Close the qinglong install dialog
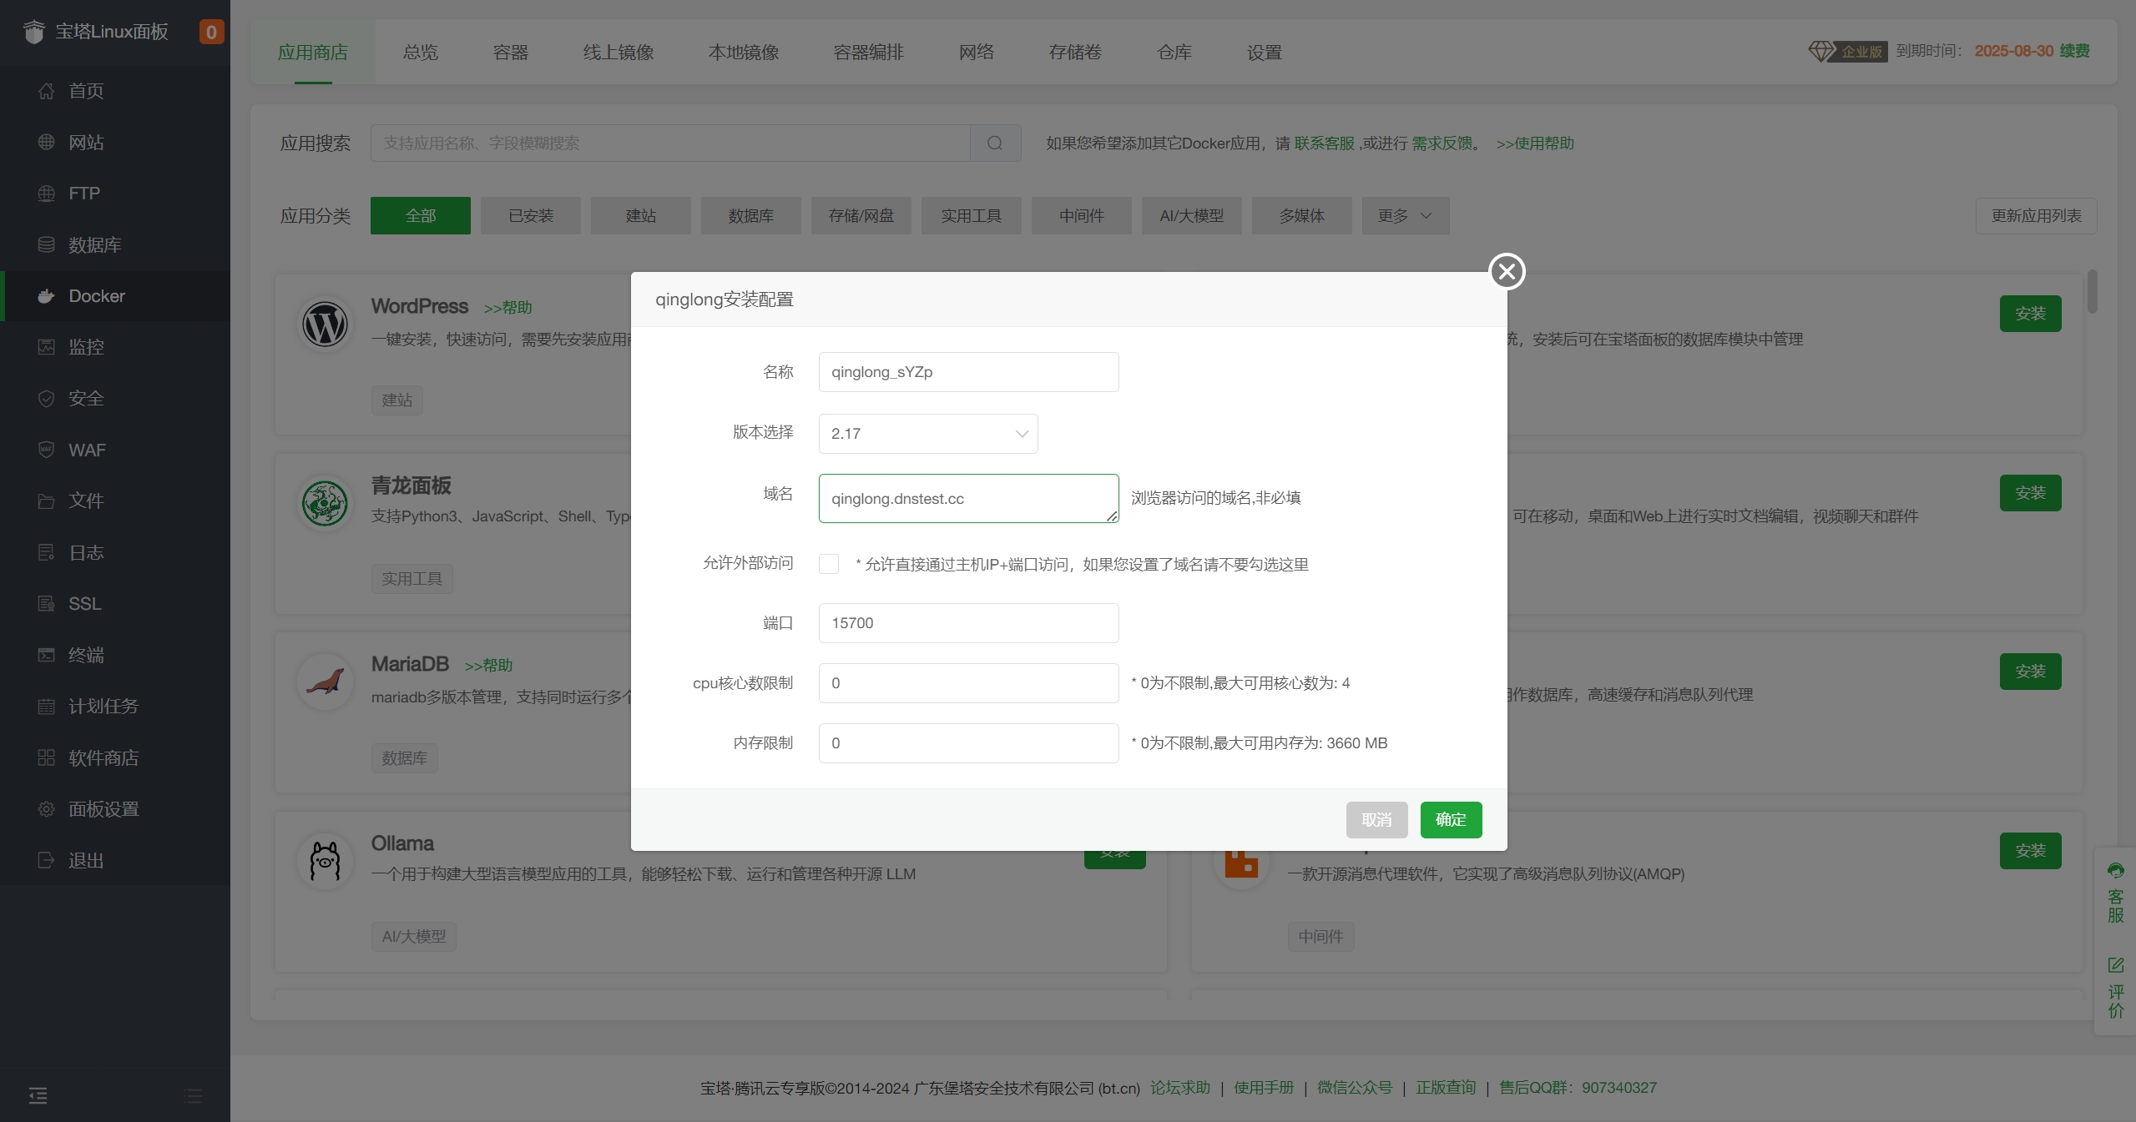 pyautogui.click(x=1507, y=271)
